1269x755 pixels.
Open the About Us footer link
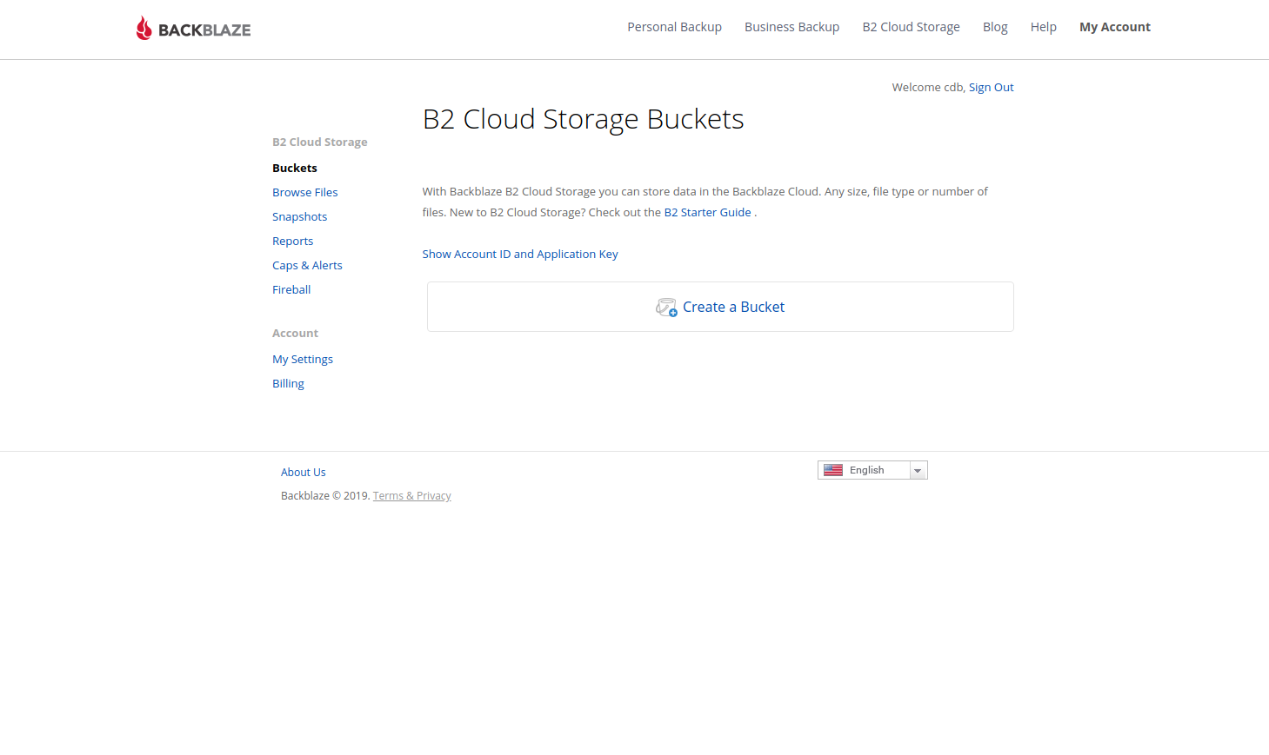(x=303, y=472)
